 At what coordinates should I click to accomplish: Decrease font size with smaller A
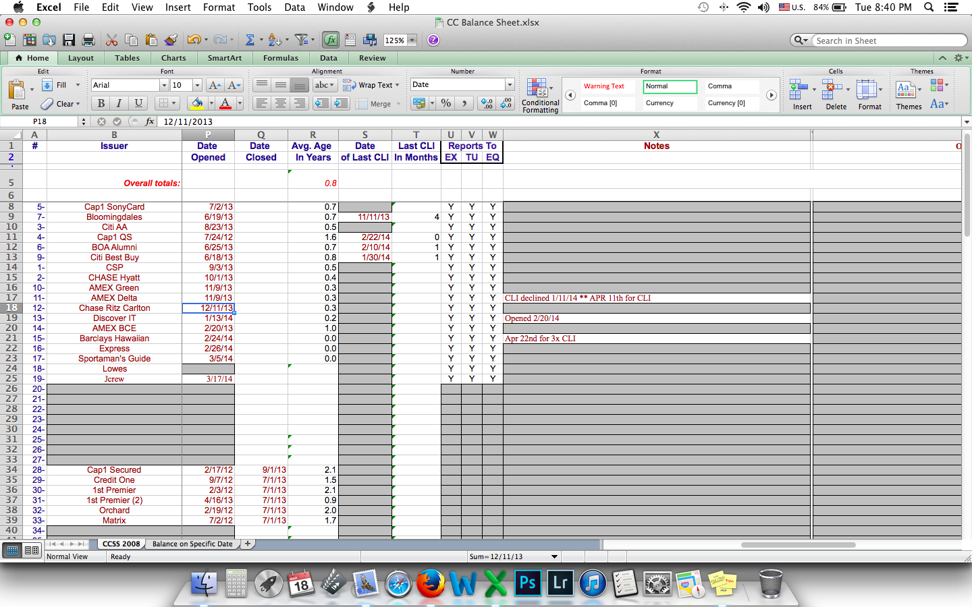(x=234, y=85)
